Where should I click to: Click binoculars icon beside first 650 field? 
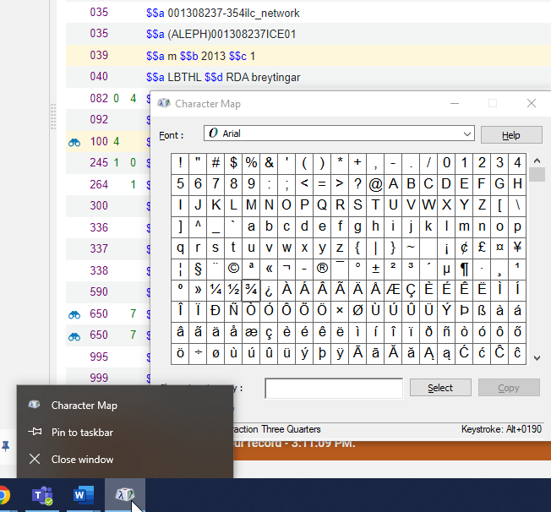point(74,314)
